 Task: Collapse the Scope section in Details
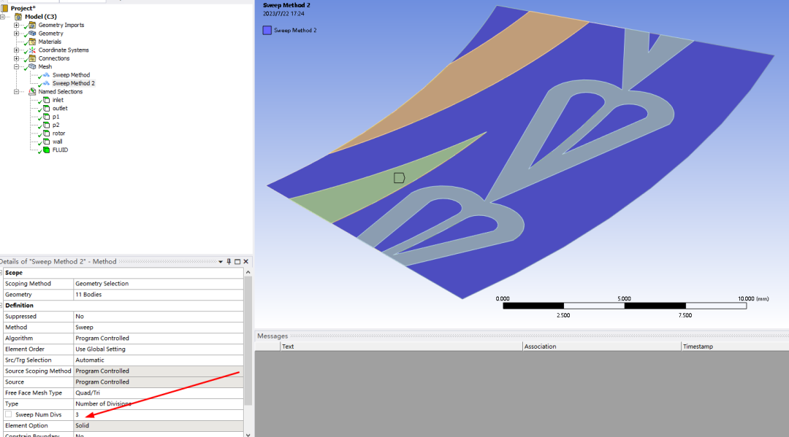click(x=1, y=273)
